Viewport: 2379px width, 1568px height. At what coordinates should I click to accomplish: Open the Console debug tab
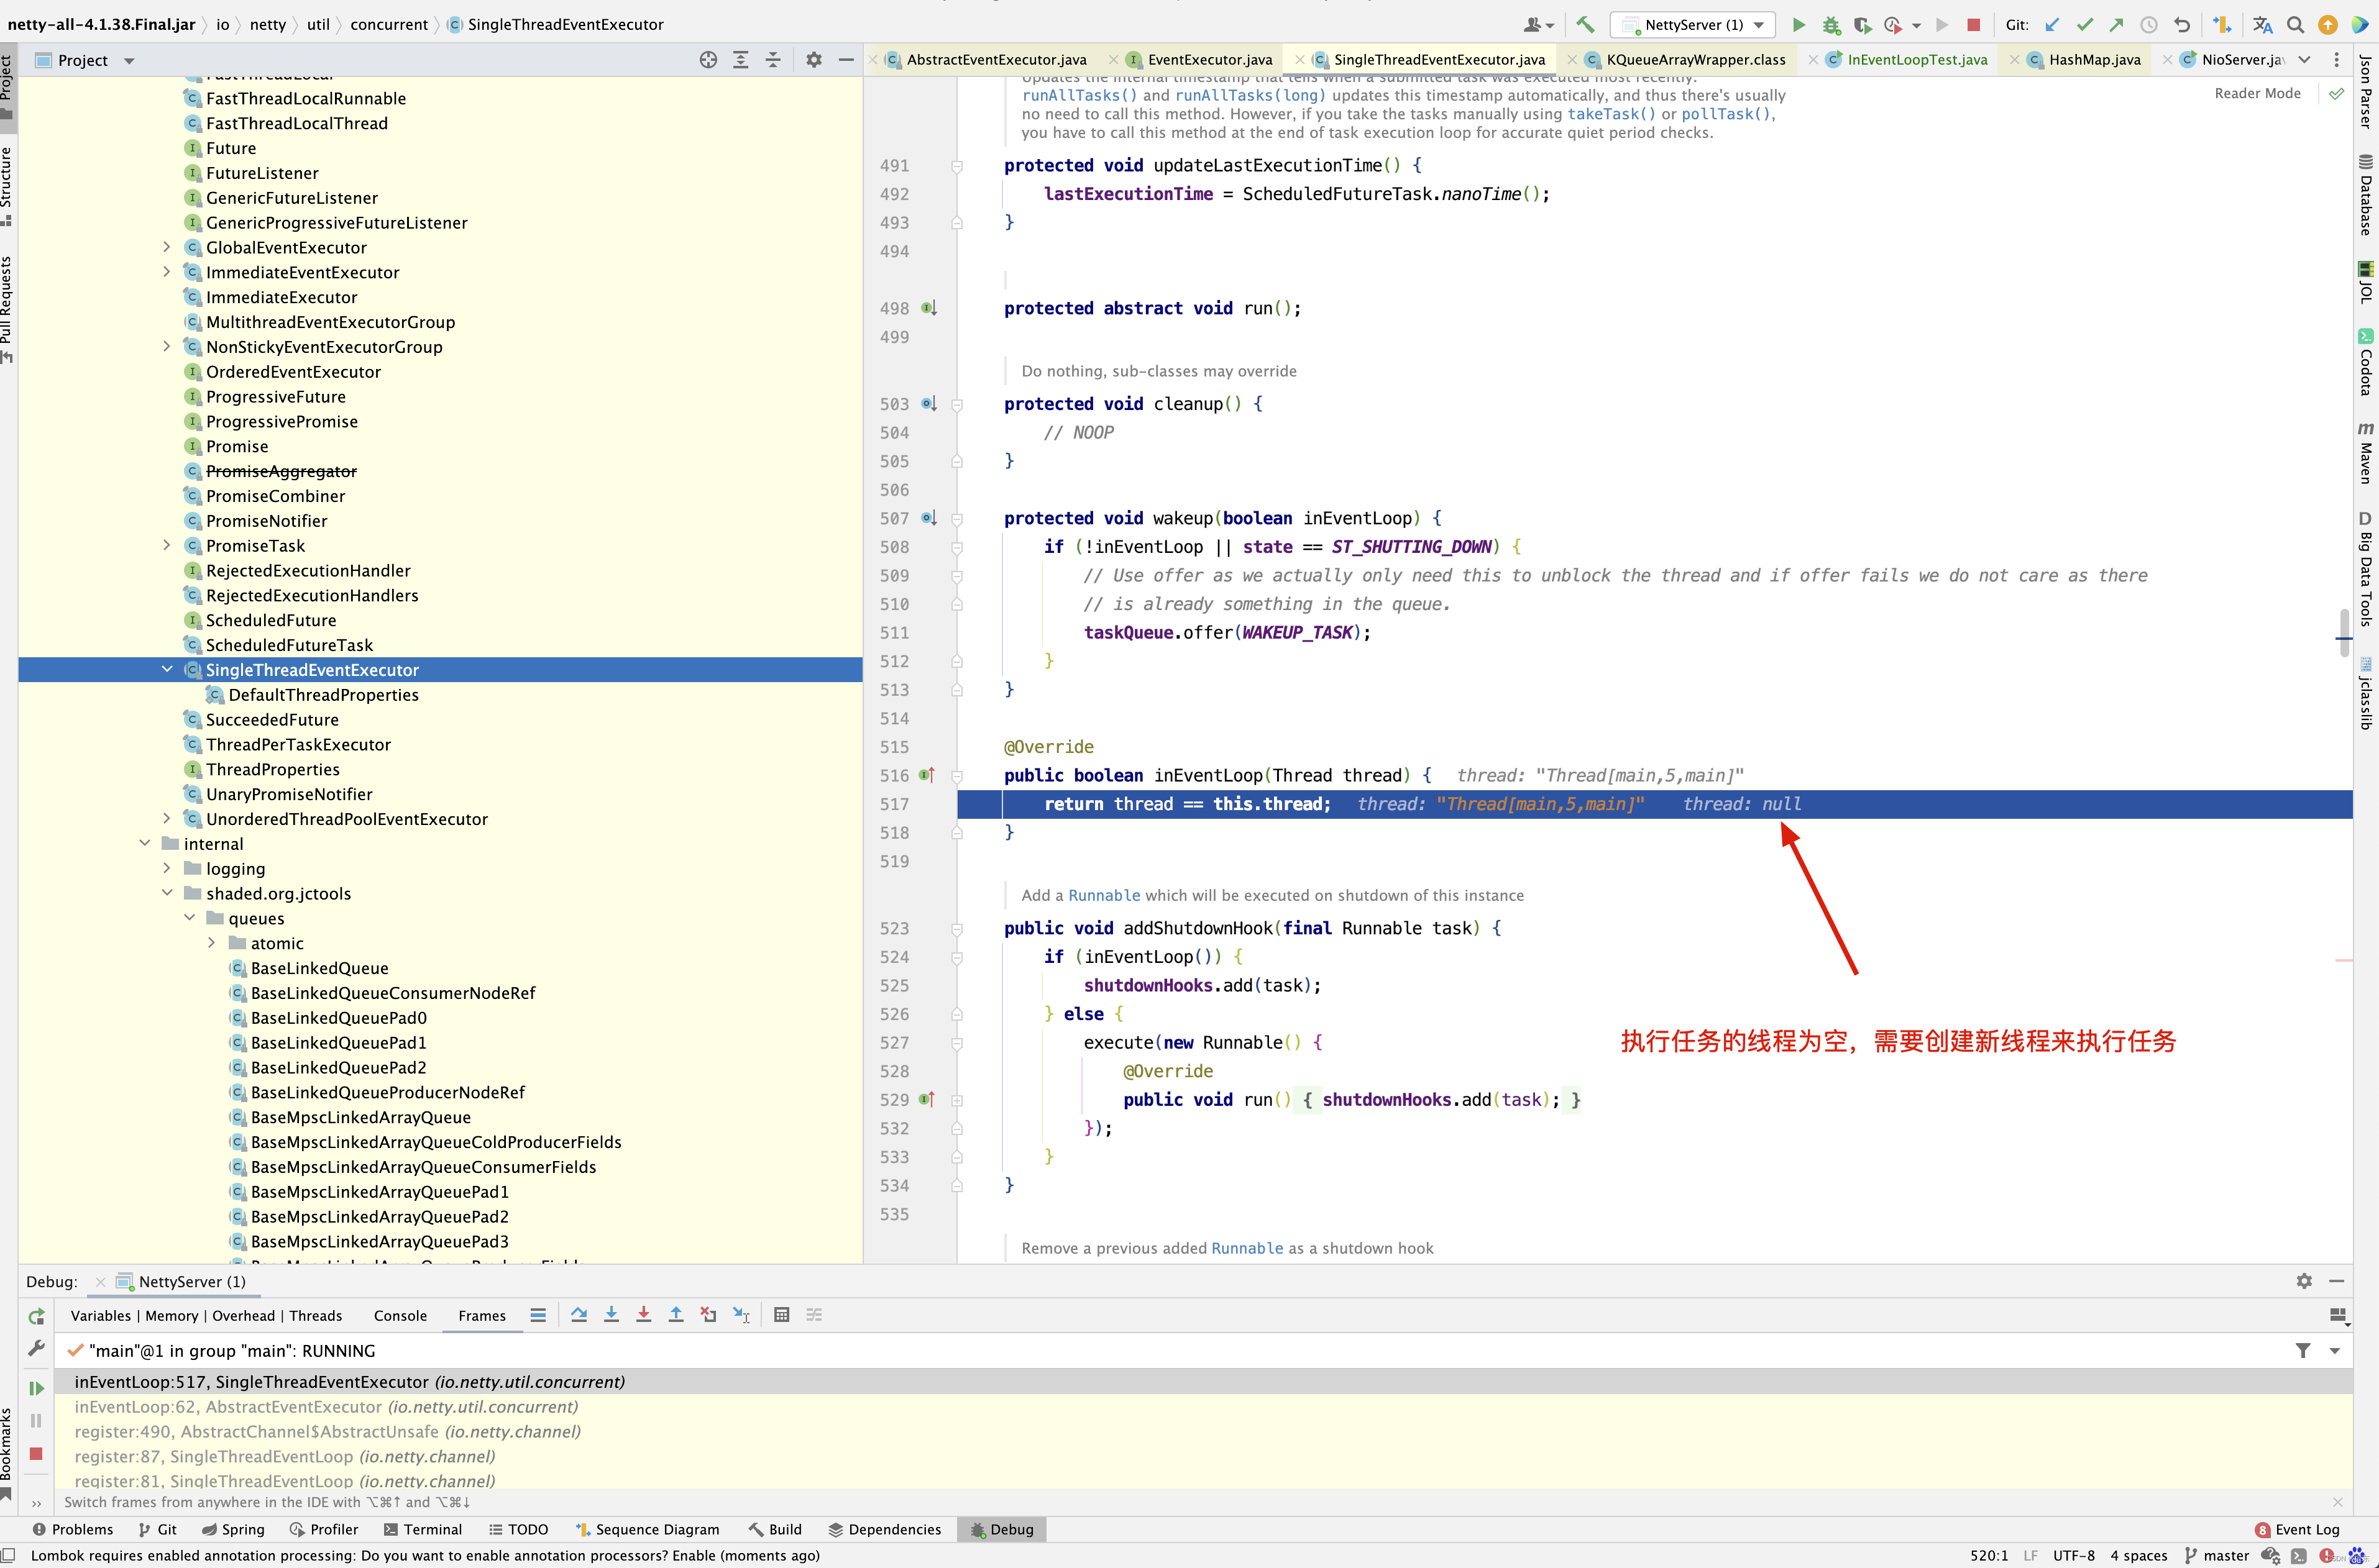coord(400,1316)
